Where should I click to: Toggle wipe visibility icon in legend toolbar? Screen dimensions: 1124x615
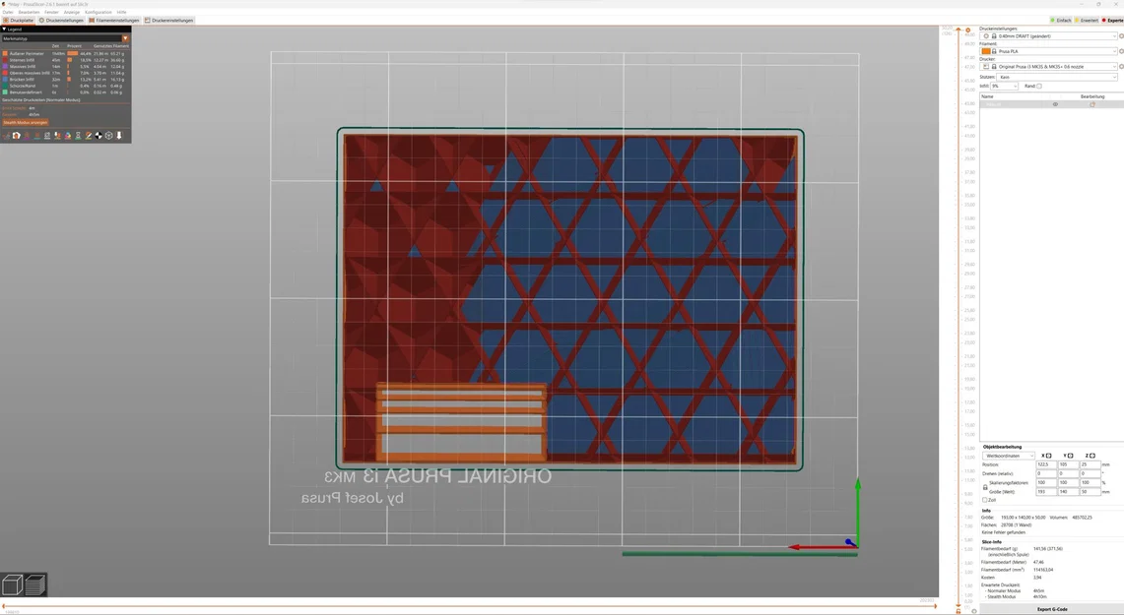tap(17, 136)
